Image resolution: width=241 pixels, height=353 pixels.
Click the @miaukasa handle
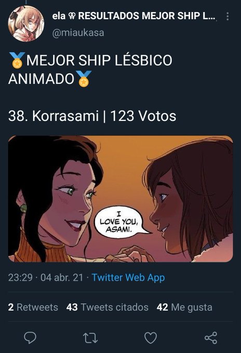(78, 33)
